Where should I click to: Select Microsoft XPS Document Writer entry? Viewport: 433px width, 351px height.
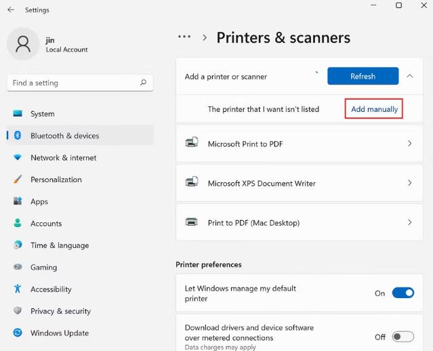(x=300, y=183)
